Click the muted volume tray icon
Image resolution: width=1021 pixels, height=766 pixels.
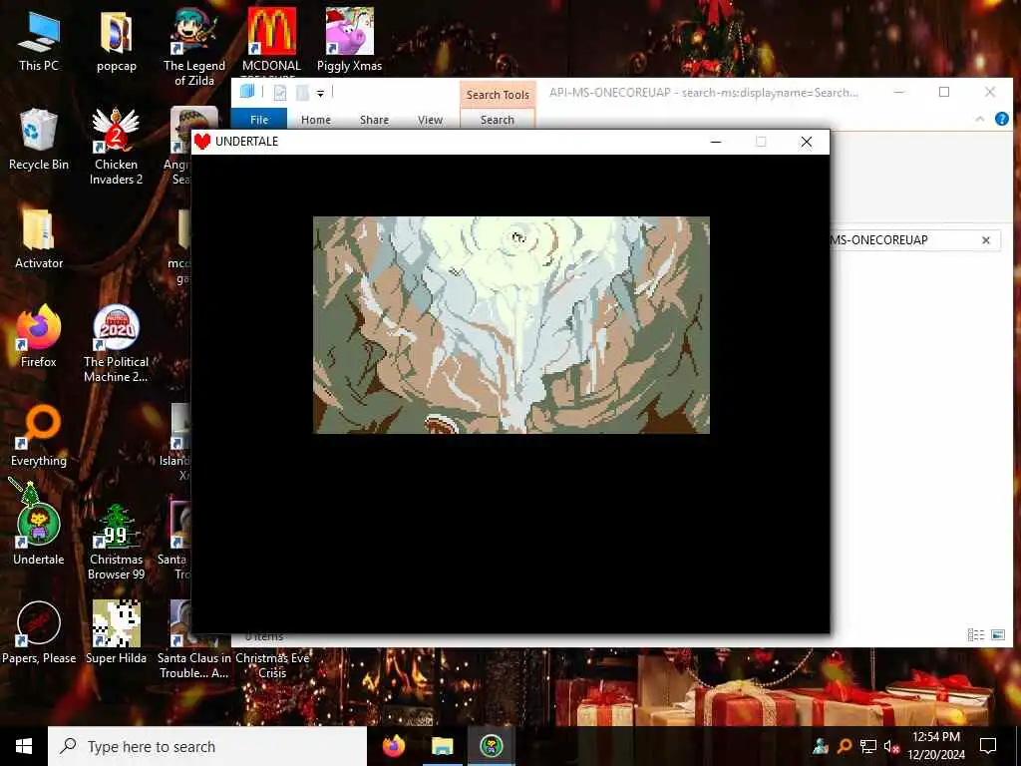tap(891, 746)
